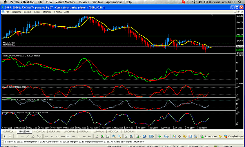Viewport: 245px width, 147px height.
Task: Switch chart to M5 timeframe
Action: (x=52, y=136)
